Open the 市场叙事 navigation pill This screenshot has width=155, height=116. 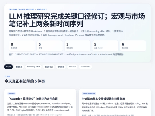[61, 67]
